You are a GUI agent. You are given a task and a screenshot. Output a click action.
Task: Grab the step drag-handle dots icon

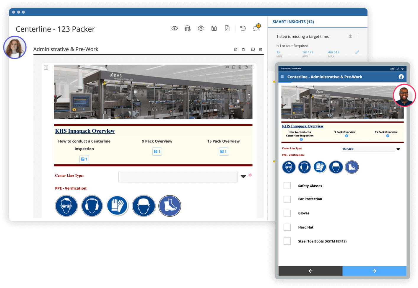252,67
